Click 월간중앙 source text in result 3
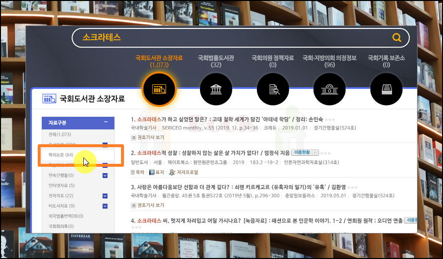The height and width of the screenshot is (259, 443). pos(221,196)
